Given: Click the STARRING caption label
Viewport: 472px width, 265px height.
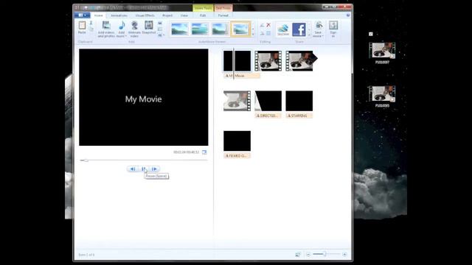Looking at the screenshot, I should (299, 116).
